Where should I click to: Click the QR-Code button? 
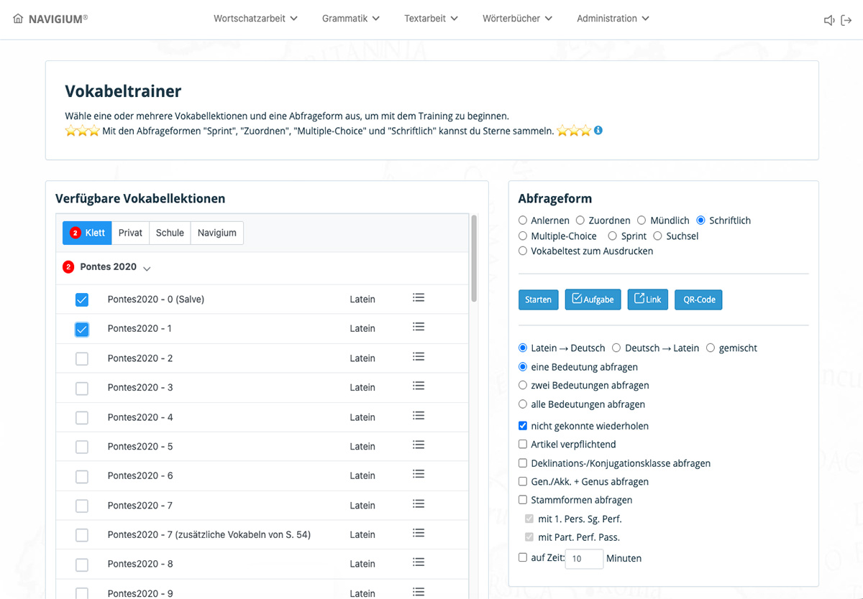tap(698, 299)
